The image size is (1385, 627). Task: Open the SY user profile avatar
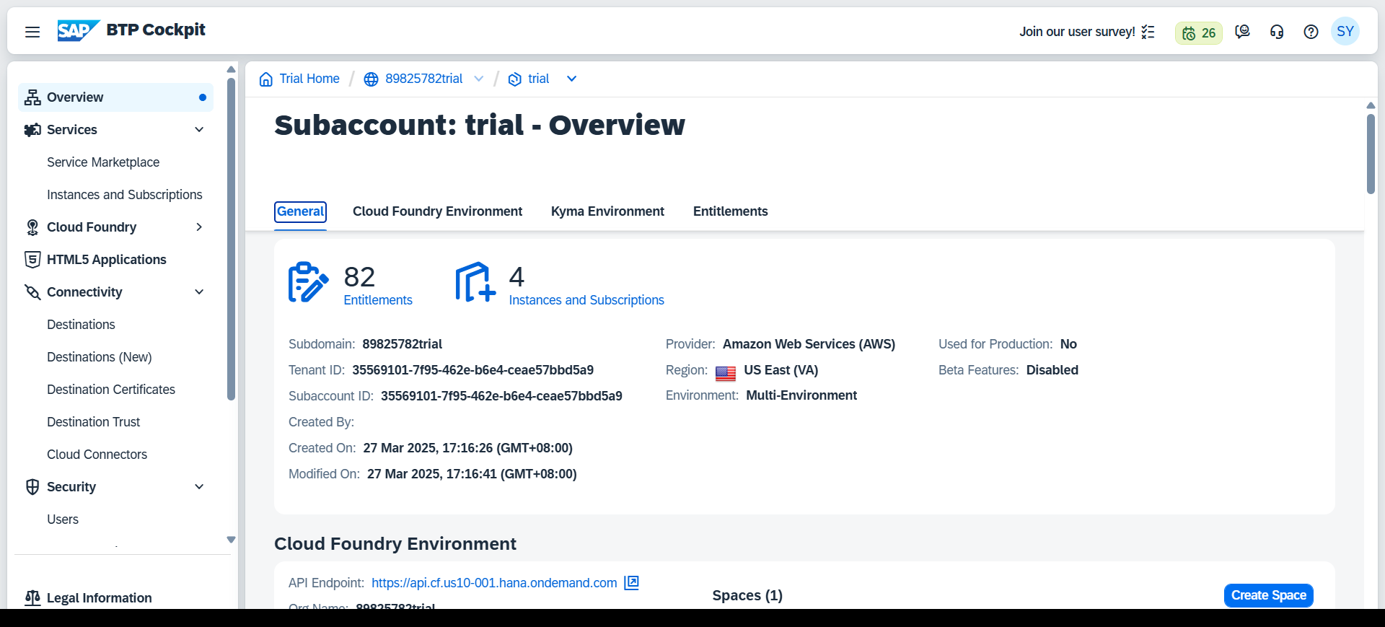point(1345,31)
